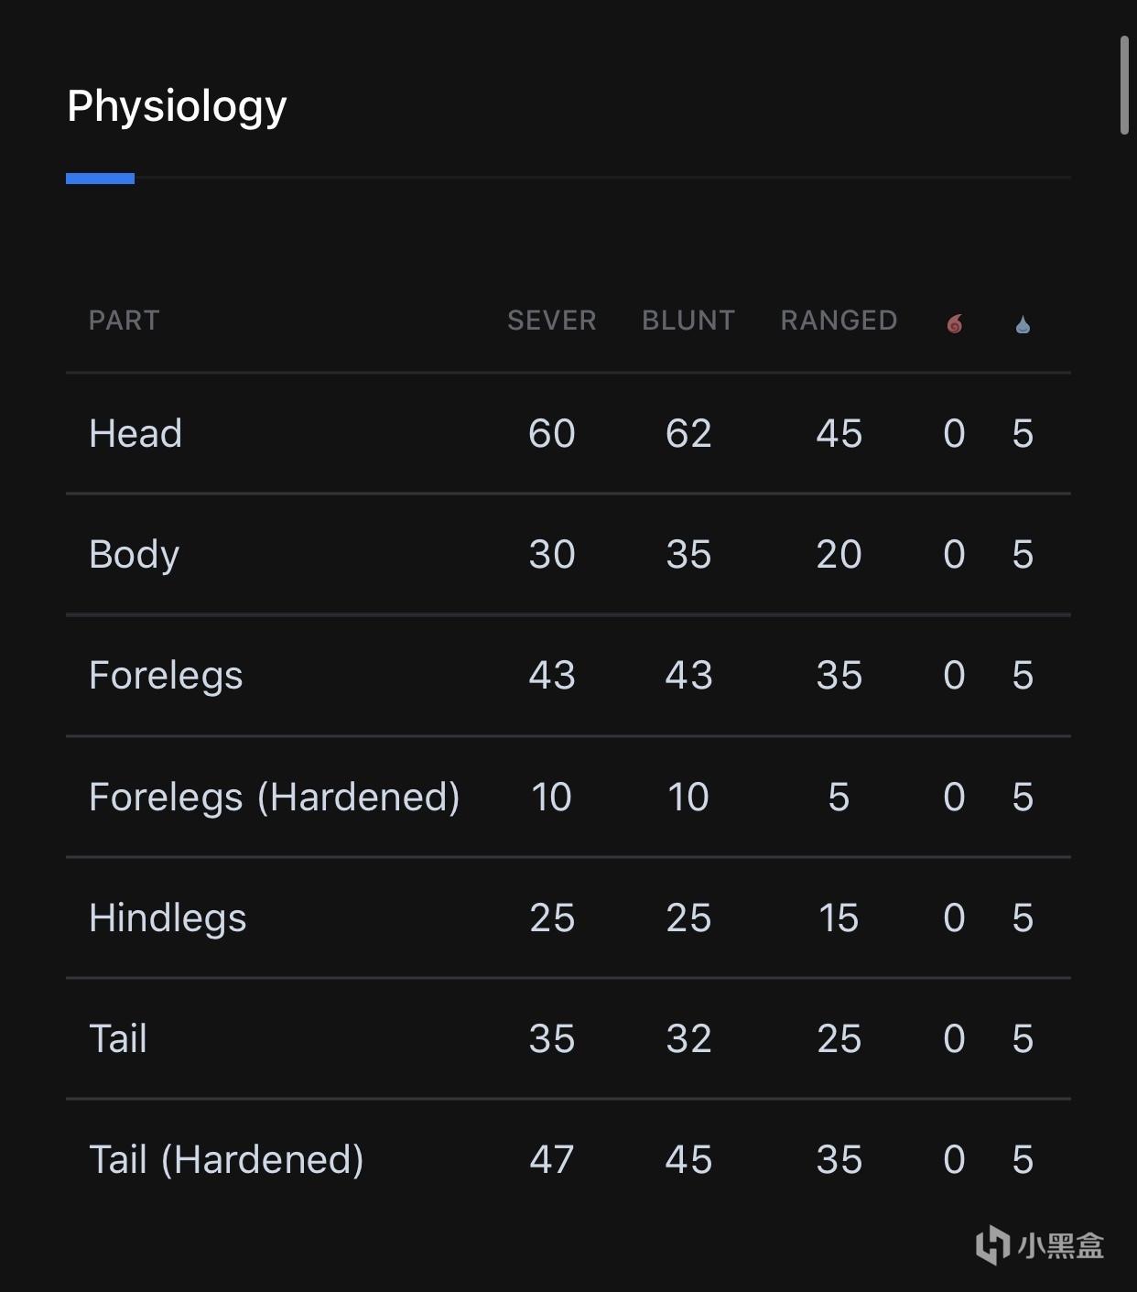The width and height of the screenshot is (1137, 1292).
Task: Select the Forelegs row label
Action: pos(166,676)
